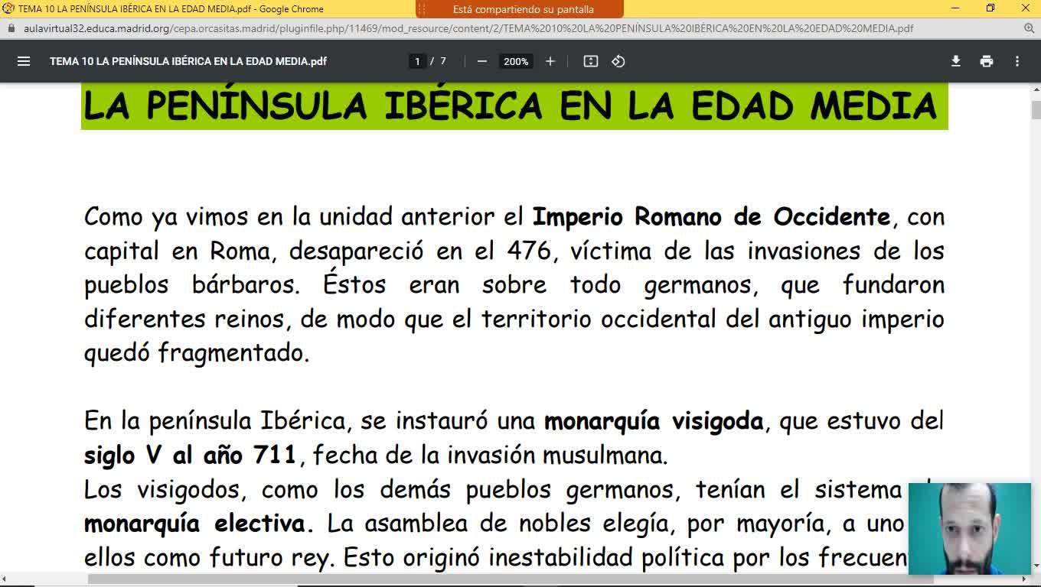Click the heading "LA PENÍNSULA IBÉRICA EN LA EDAD MEDIA"
The width and height of the screenshot is (1041, 587).
(x=511, y=105)
